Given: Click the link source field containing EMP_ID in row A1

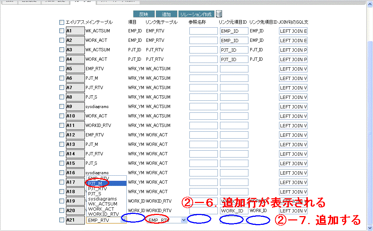Looking at the screenshot, I should 234,31.
